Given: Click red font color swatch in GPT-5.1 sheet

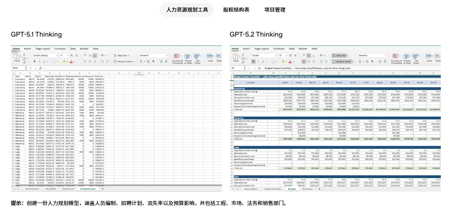Looking at the screenshot, I should coord(71,61).
